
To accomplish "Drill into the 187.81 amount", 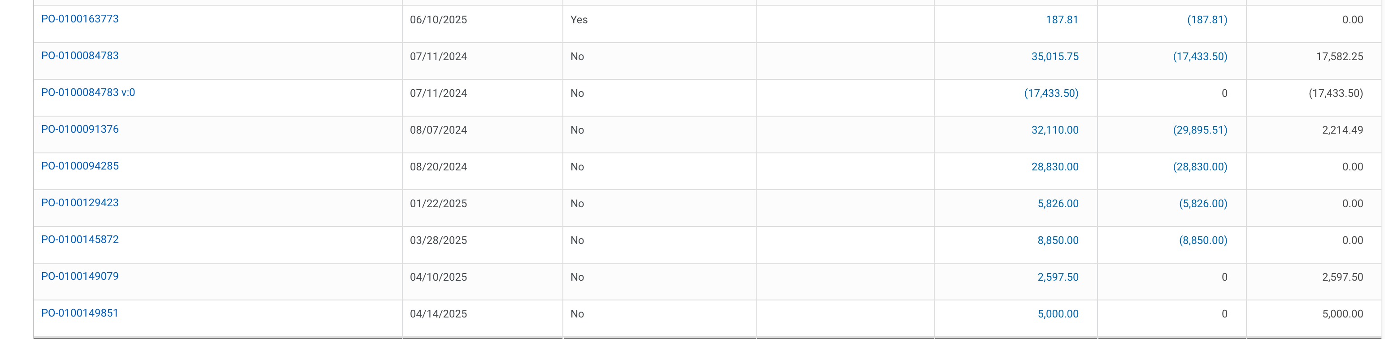I will pyautogui.click(x=1061, y=20).
